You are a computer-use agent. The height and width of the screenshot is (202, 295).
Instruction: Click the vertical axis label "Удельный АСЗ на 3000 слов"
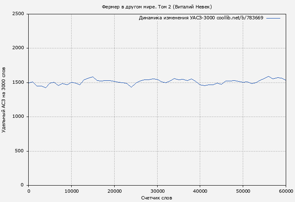(4, 100)
